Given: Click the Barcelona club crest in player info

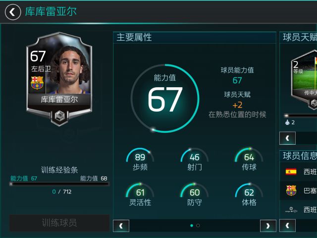Looking at the screenshot, I should coord(291,190).
